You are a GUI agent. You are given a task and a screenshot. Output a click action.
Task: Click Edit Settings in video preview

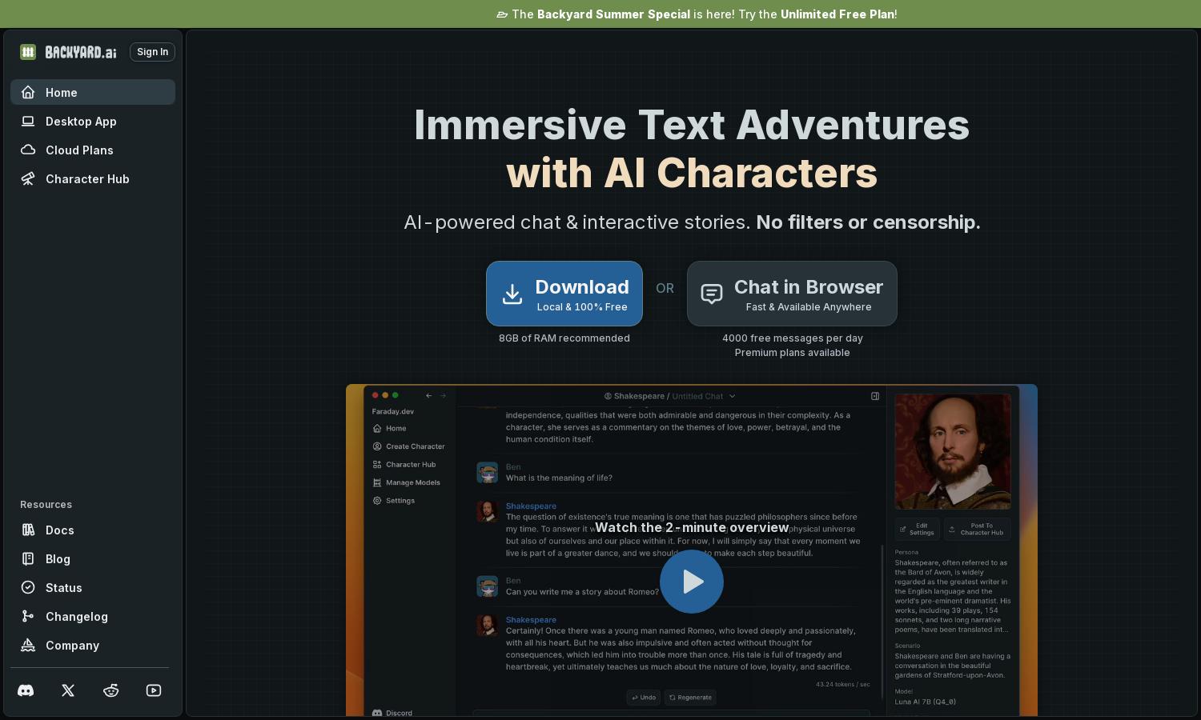click(918, 529)
